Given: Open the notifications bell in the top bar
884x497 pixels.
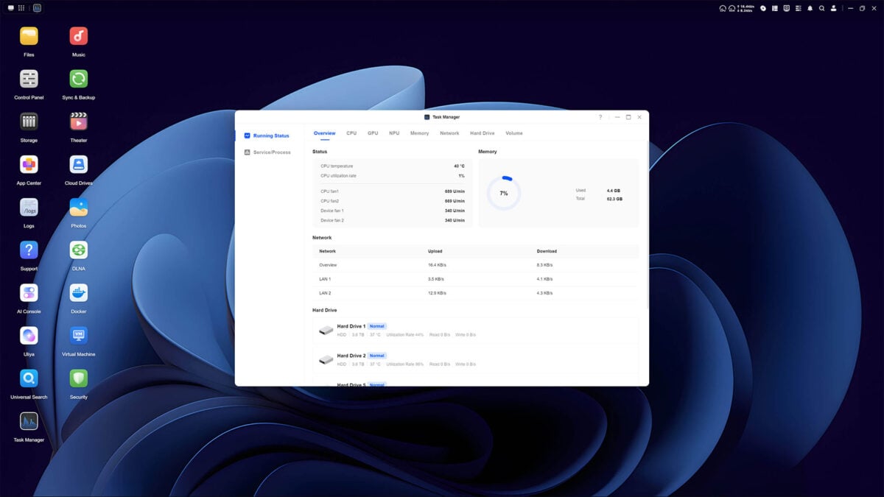Looking at the screenshot, I should 810,8.
